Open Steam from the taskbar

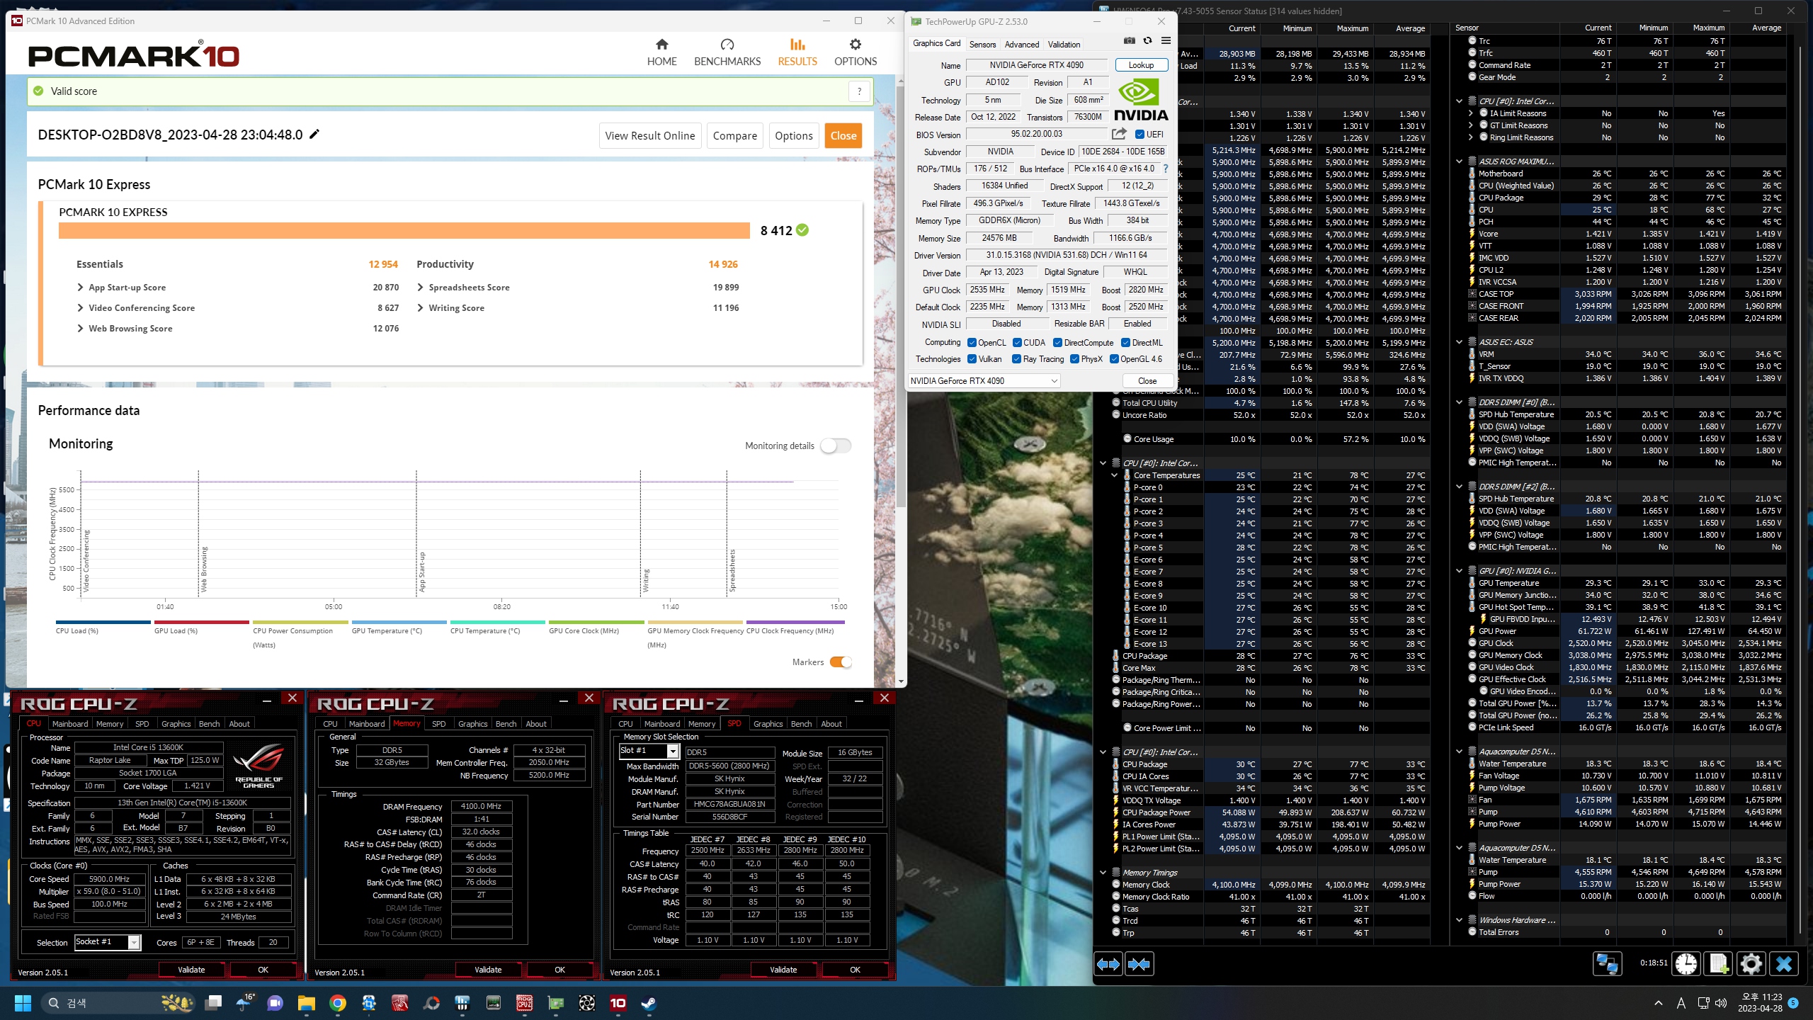(x=648, y=1003)
